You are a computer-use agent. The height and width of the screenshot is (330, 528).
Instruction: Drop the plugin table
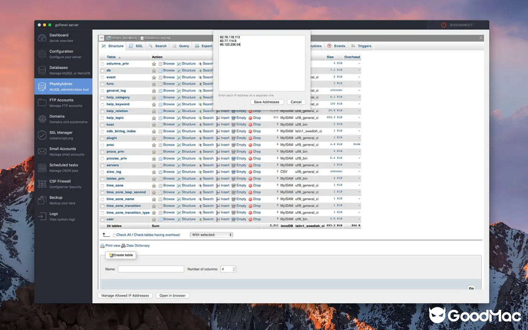pyautogui.click(x=257, y=138)
